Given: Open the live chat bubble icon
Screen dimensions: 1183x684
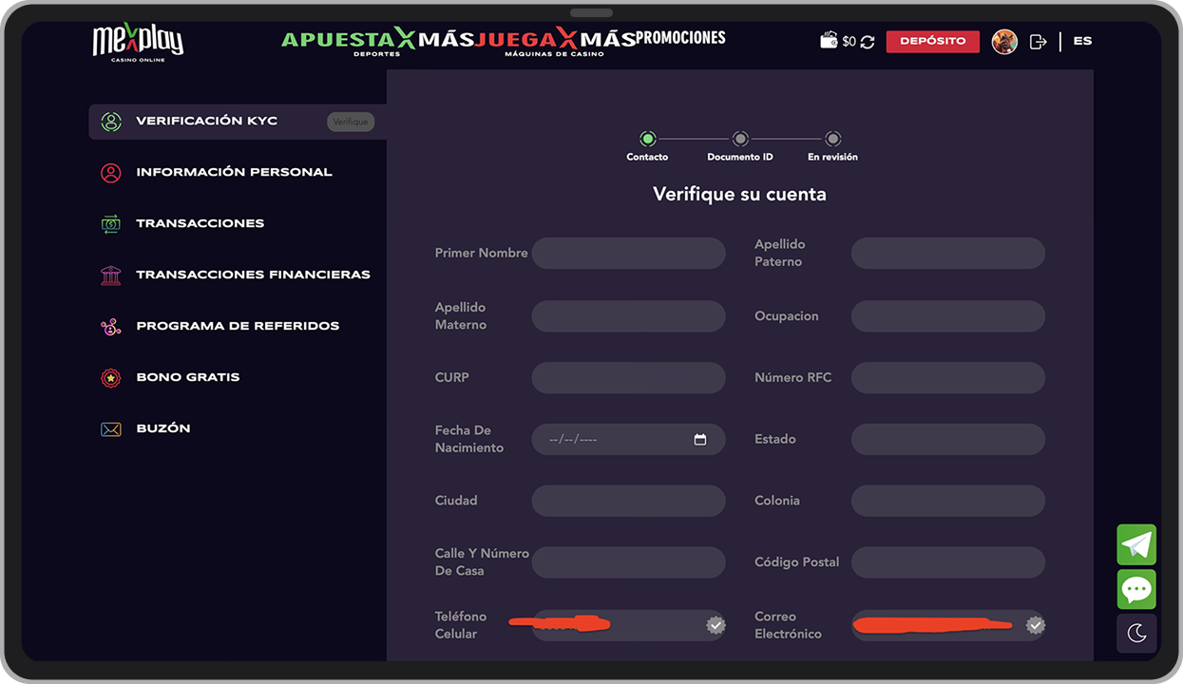Looking at the screenshot, I should tap(1136, 590).
